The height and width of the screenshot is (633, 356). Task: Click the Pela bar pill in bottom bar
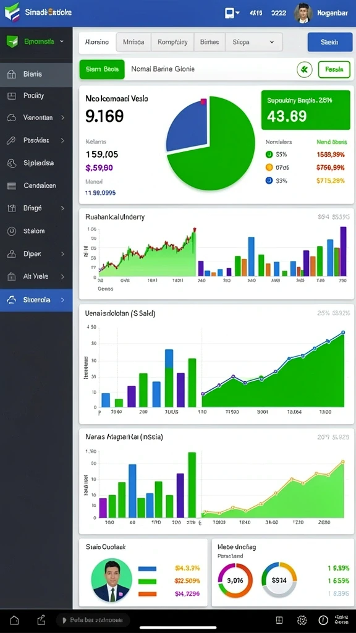93,619
